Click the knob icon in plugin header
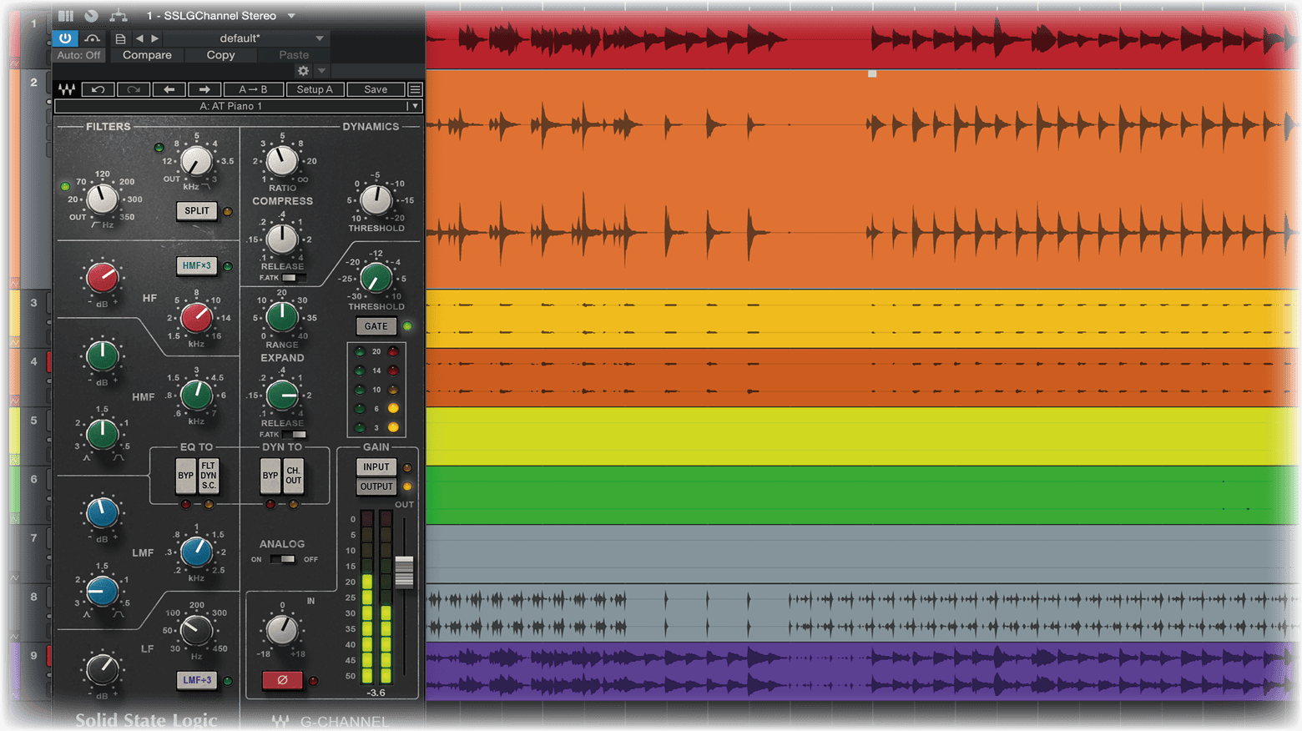The image size is (1302, 731). (x=92, y=16)
